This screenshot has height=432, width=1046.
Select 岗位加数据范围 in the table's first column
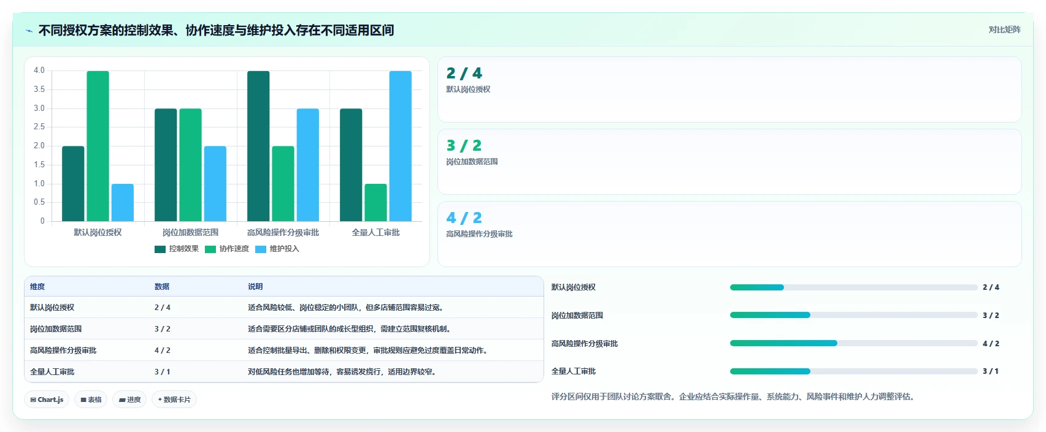point(56,329)
